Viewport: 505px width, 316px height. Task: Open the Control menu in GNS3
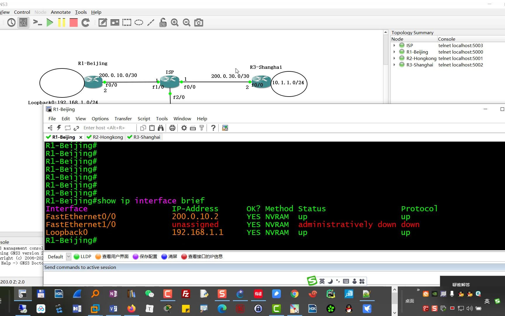tap(22, 12)
